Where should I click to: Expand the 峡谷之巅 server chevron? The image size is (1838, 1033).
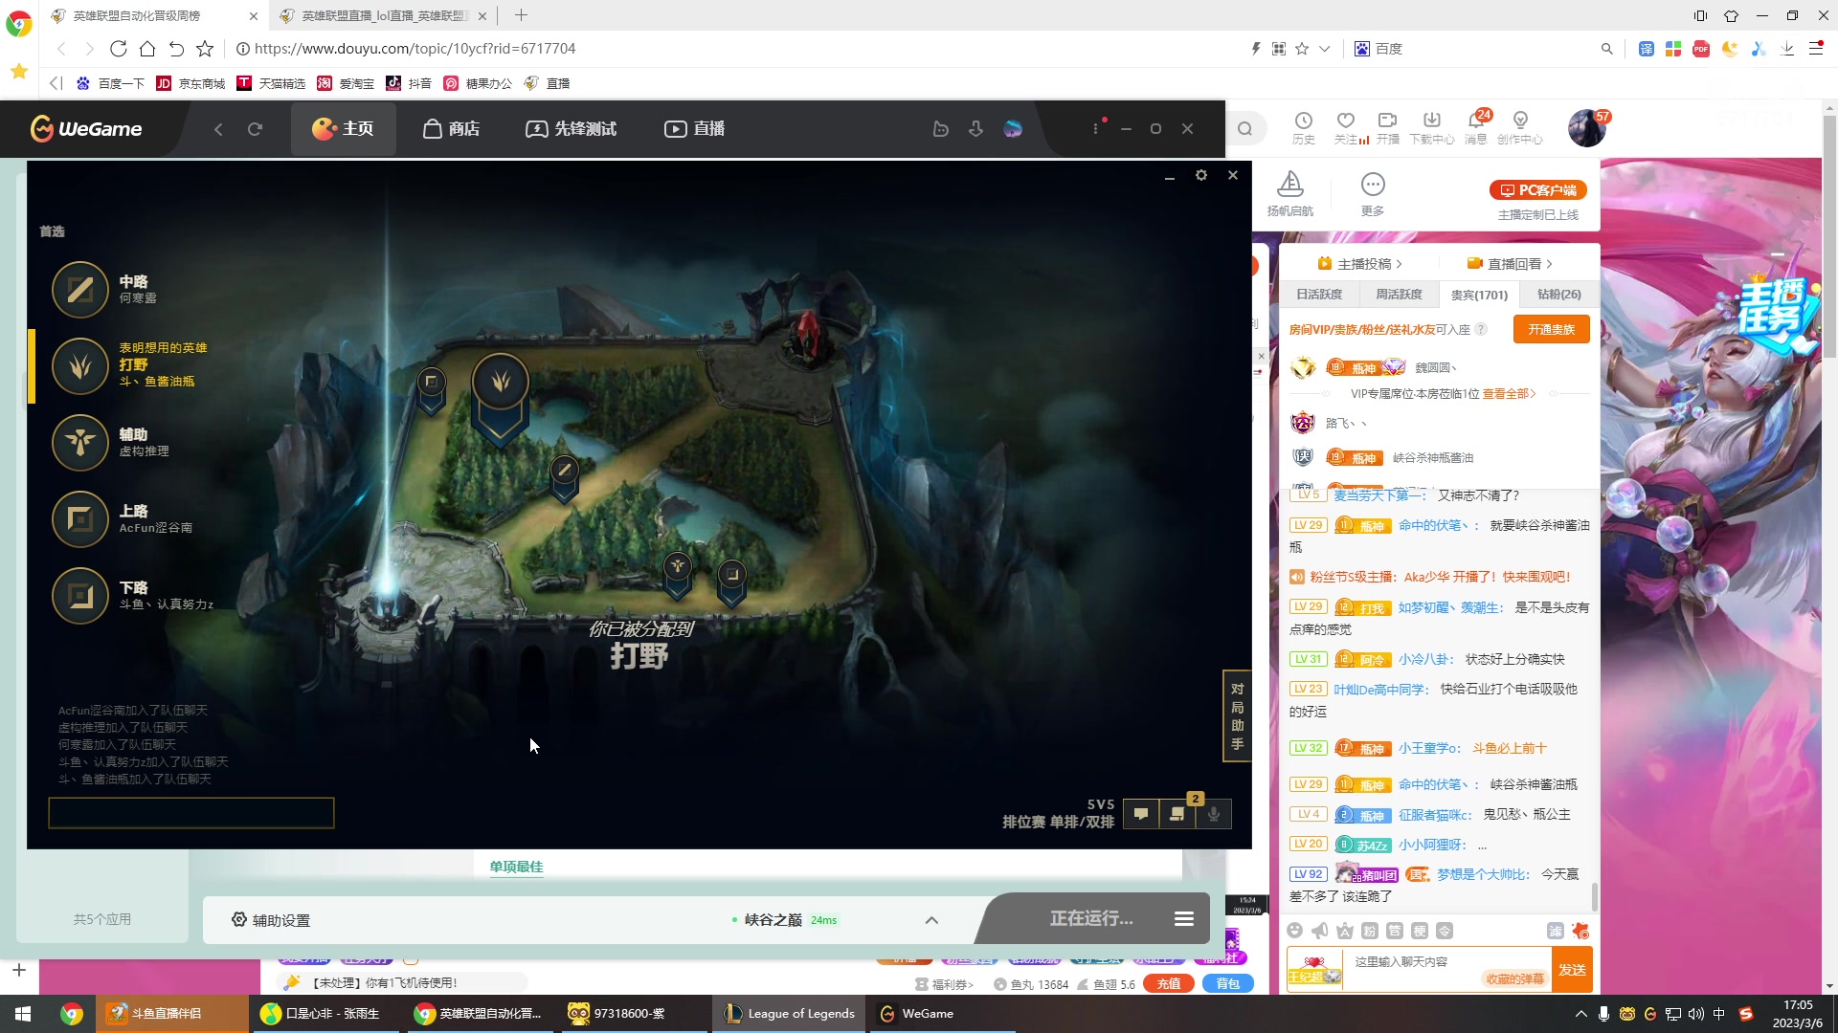click(931, 920)
